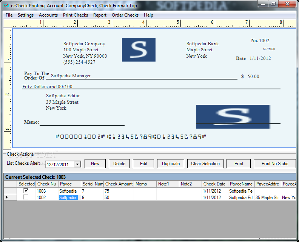Select check number cell 1003

47,191
